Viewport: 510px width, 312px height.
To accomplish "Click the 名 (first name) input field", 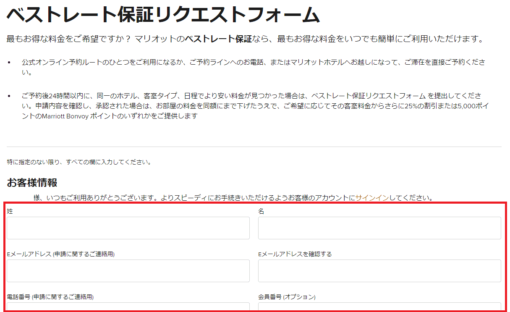I will click(379, 228).
